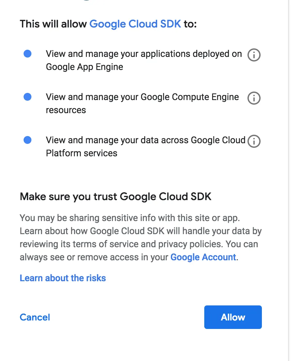Select the bullet beside Cloud Platform data scope
This screenshot has width=292, height=361.
click(27, 140)
